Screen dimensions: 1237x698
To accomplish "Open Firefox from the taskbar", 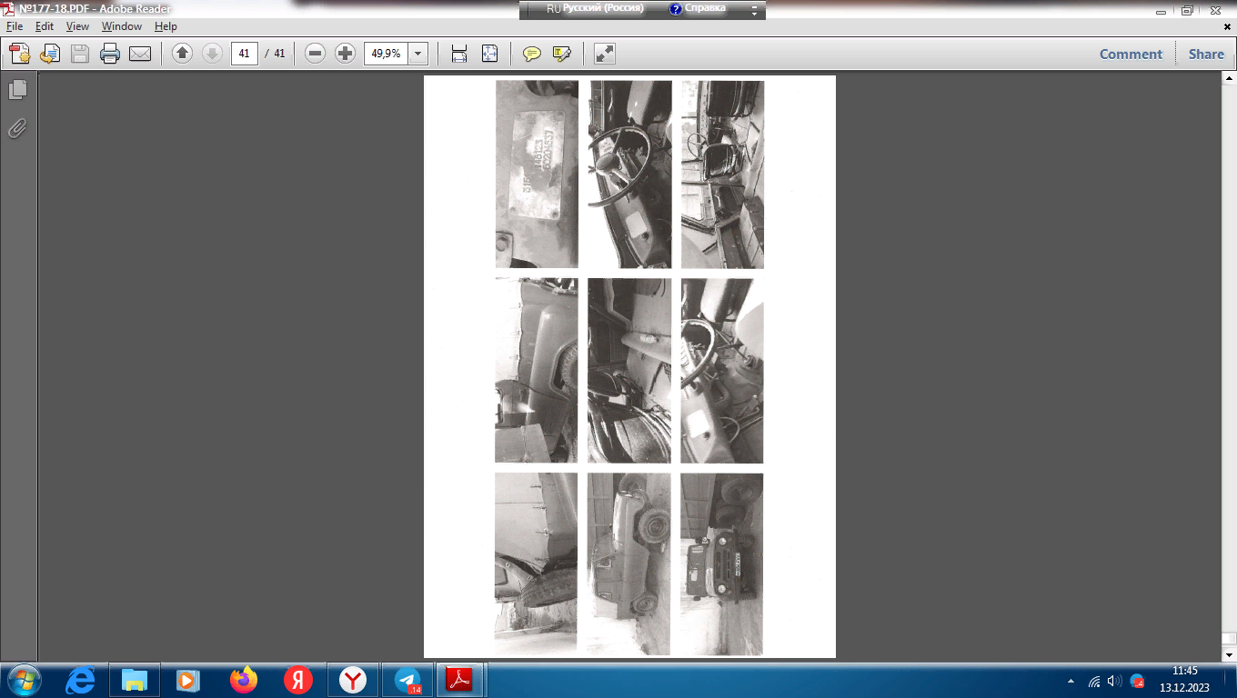I will tap(244, 680).
